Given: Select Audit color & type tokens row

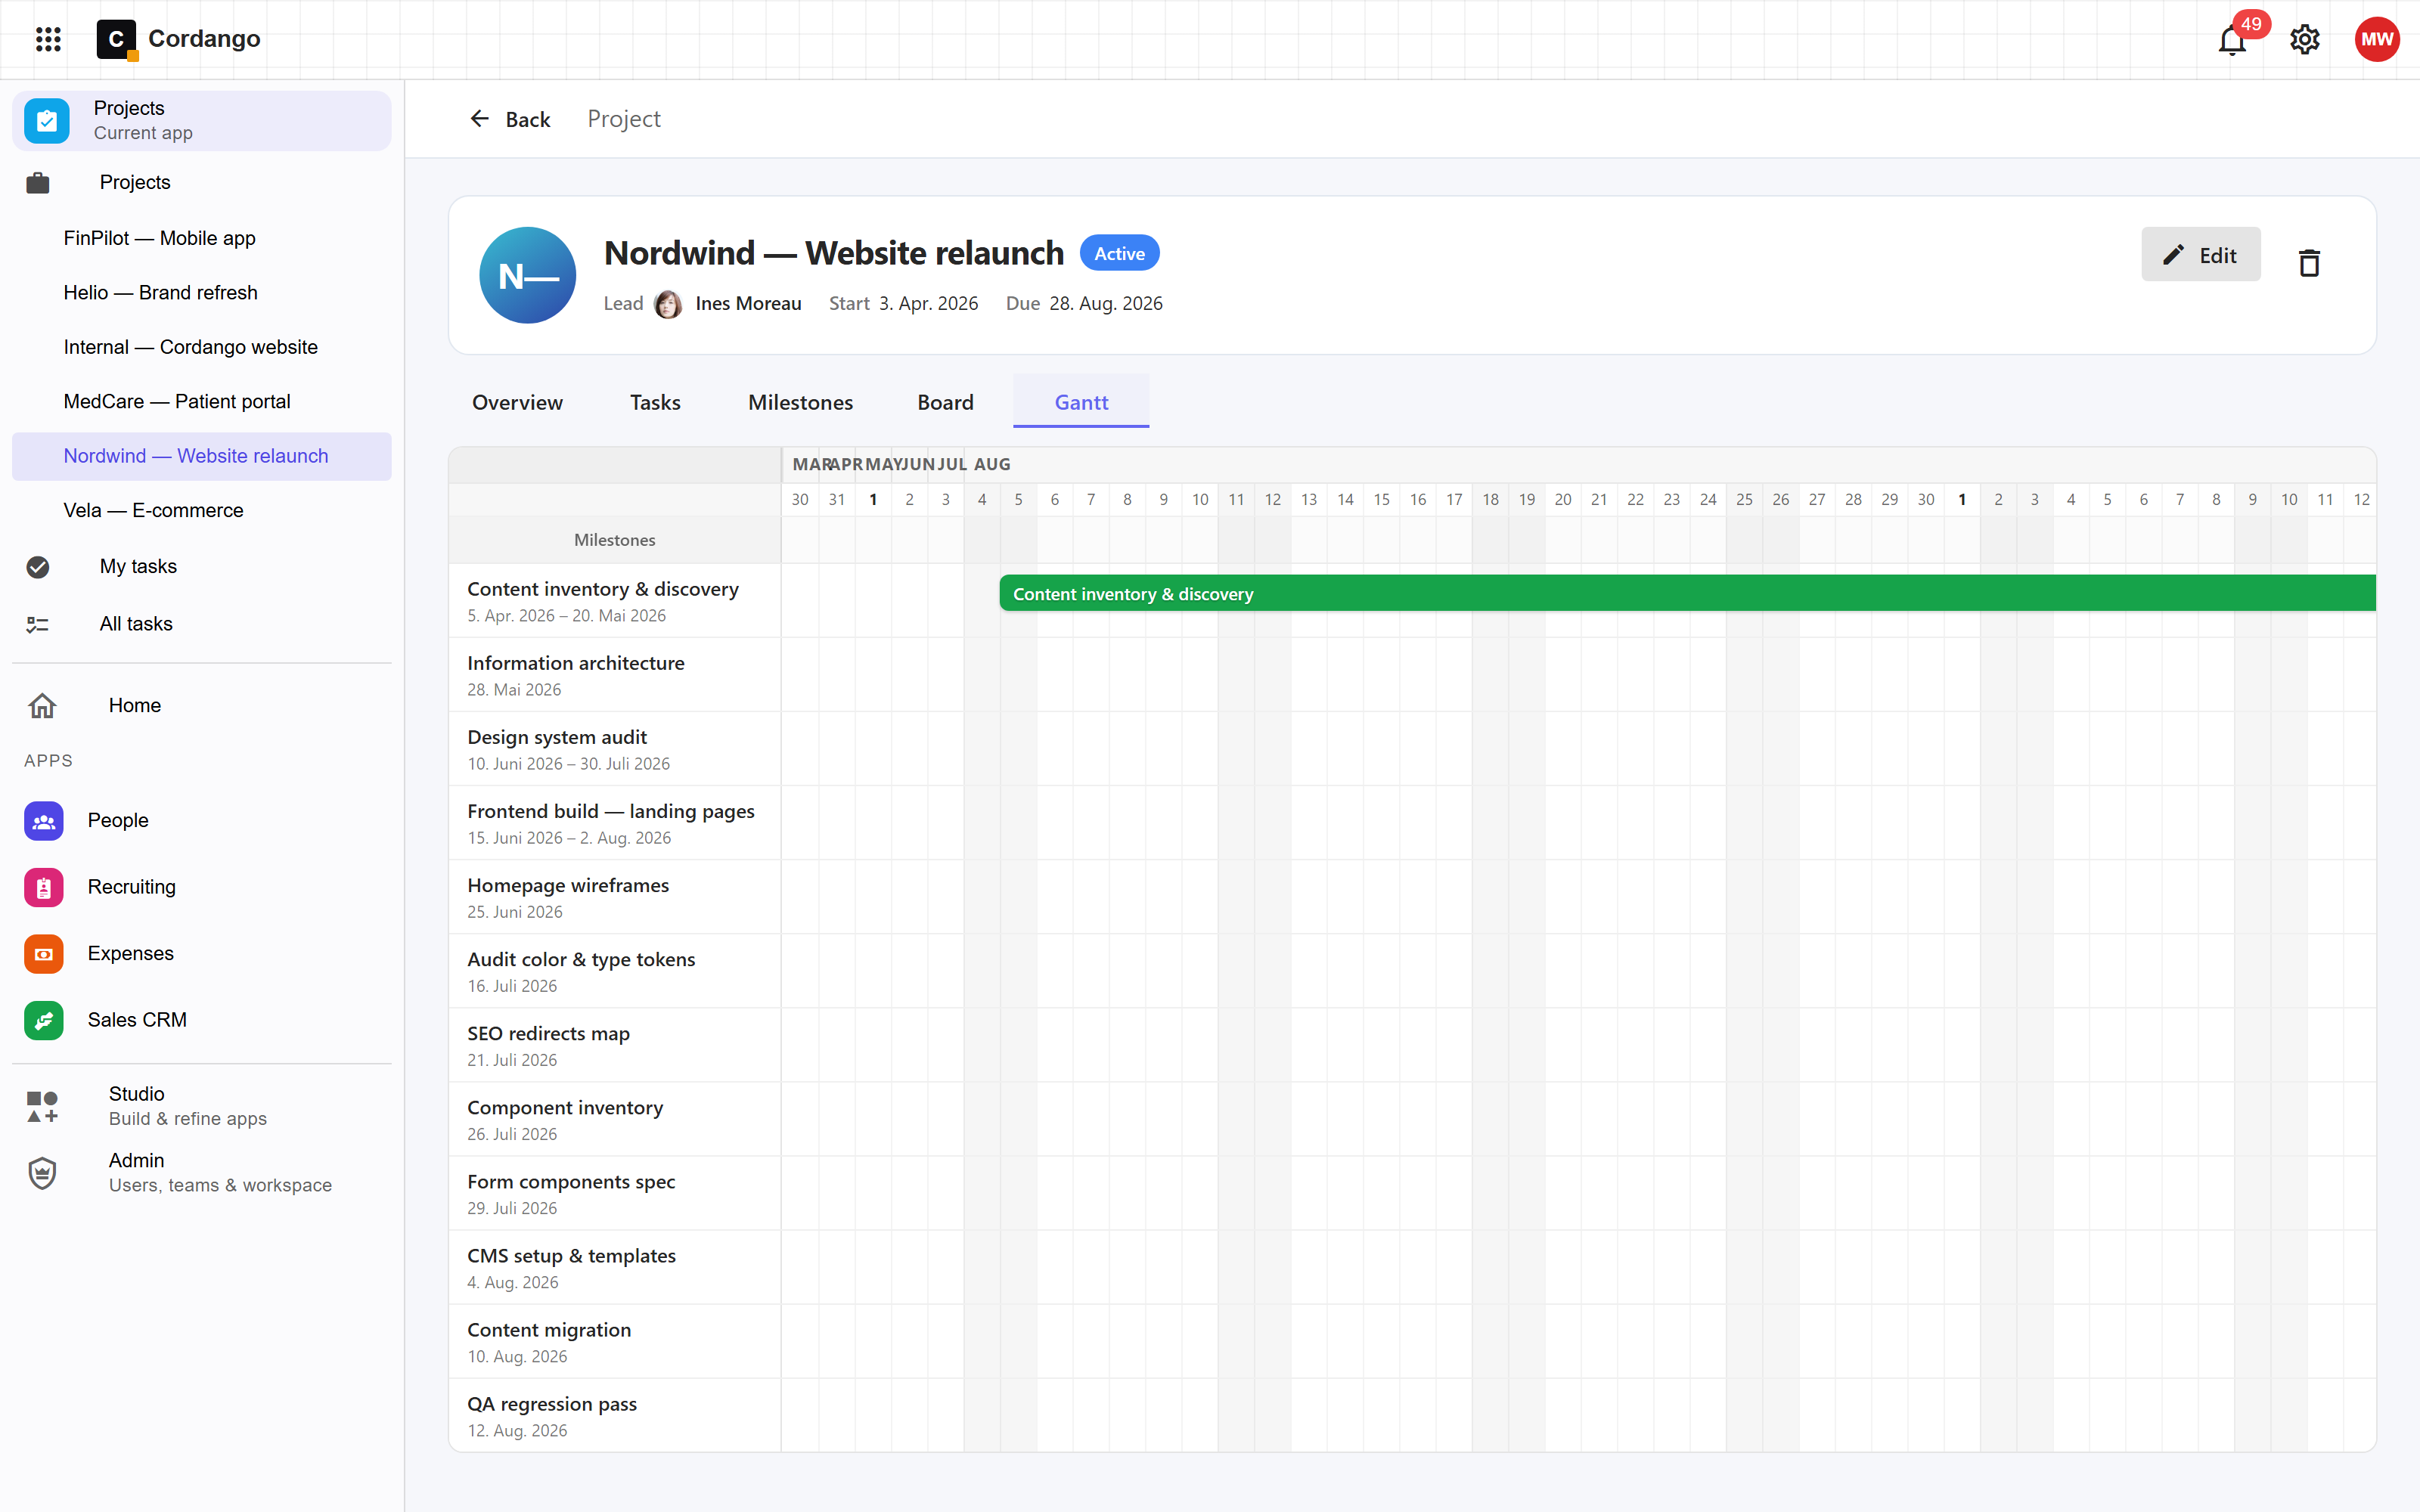Looking at the screenshot, I should pyautogui.click(x=615, y=971).
